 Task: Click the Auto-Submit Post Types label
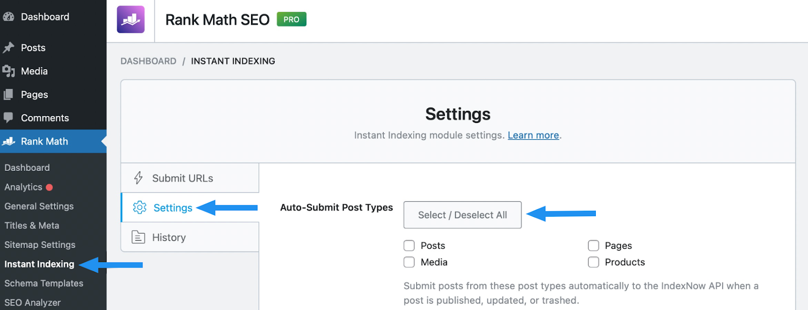[x=336, y=207]
